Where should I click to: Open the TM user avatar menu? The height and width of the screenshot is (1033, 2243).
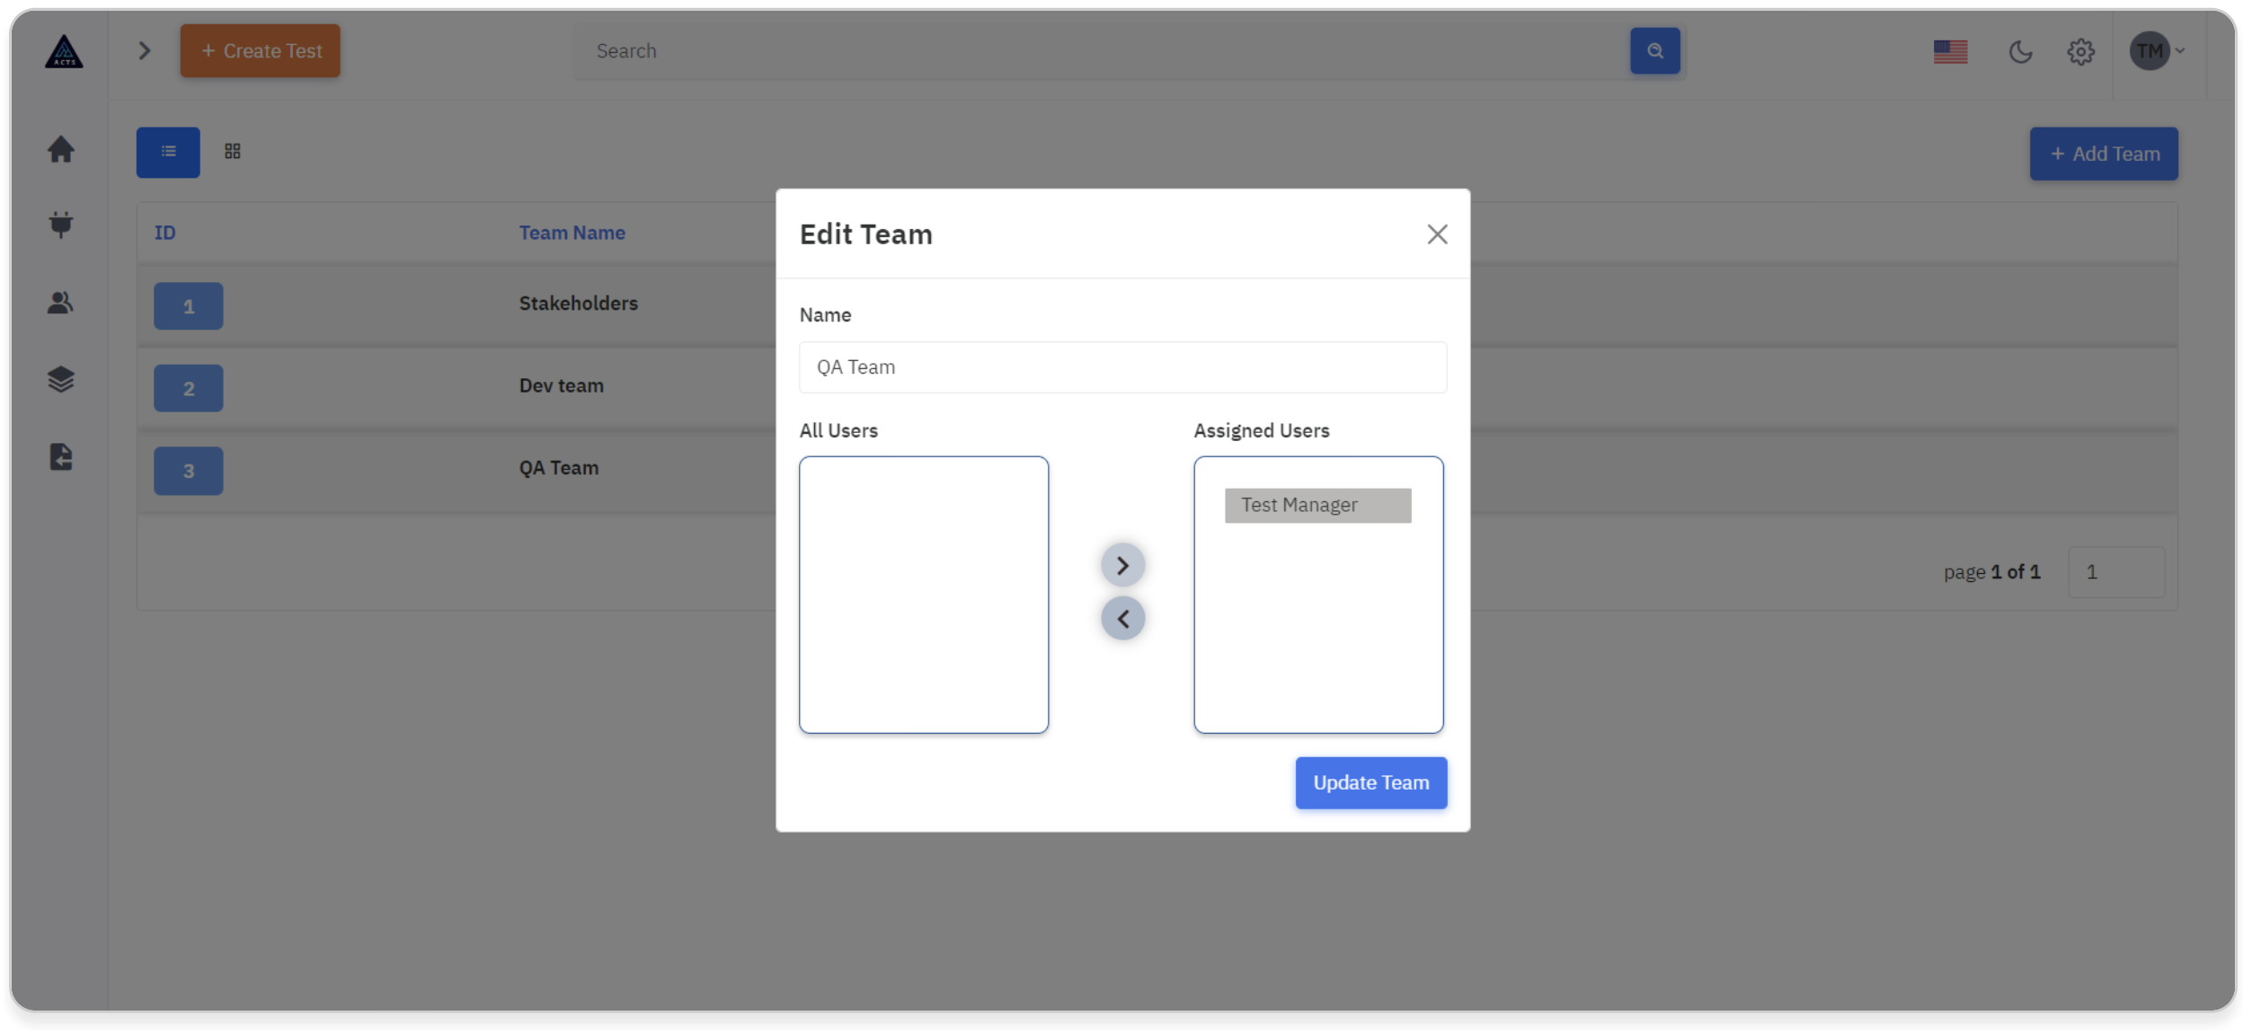pyautogui.click(x=2156, y=51)
